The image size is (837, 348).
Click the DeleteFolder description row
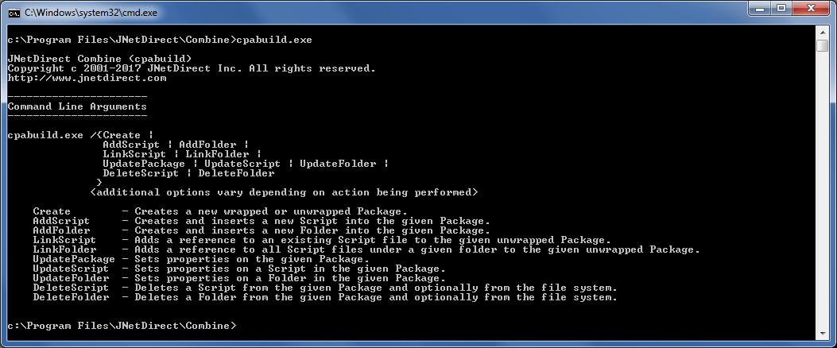coord(324,297)
